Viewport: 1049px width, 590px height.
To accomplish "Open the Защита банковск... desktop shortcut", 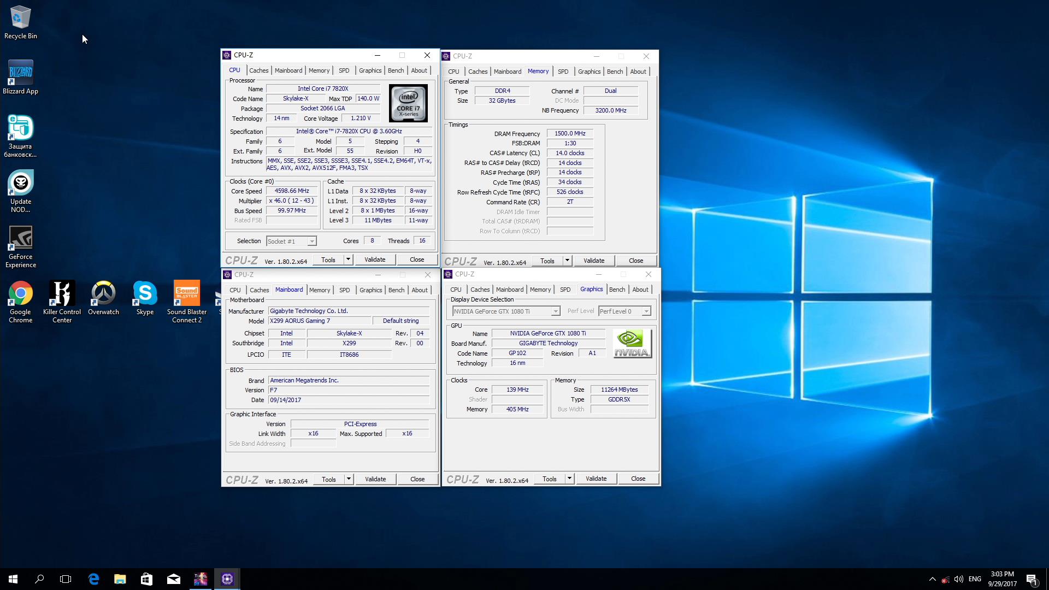I will point(21,136).
